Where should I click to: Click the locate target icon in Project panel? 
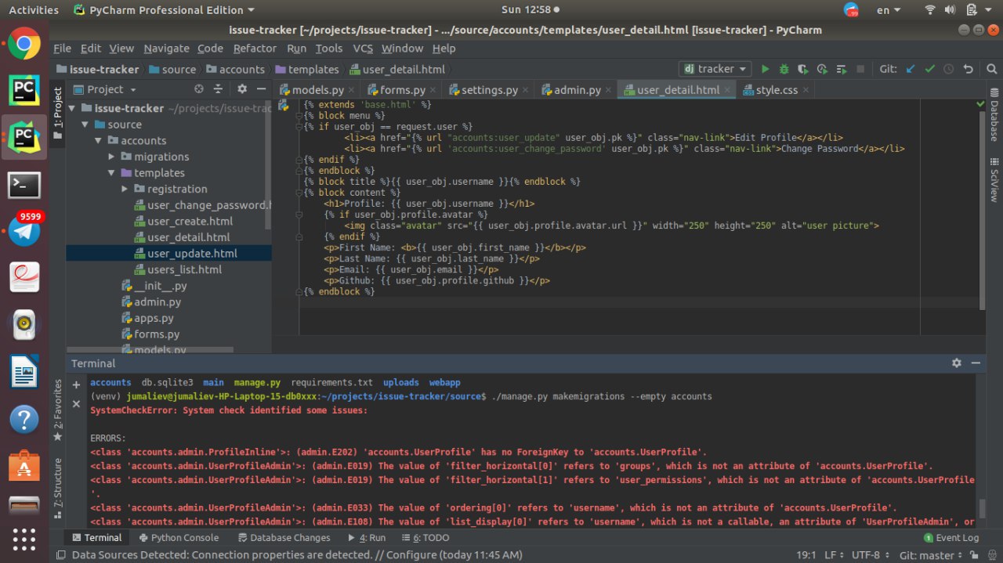[199, 89]
